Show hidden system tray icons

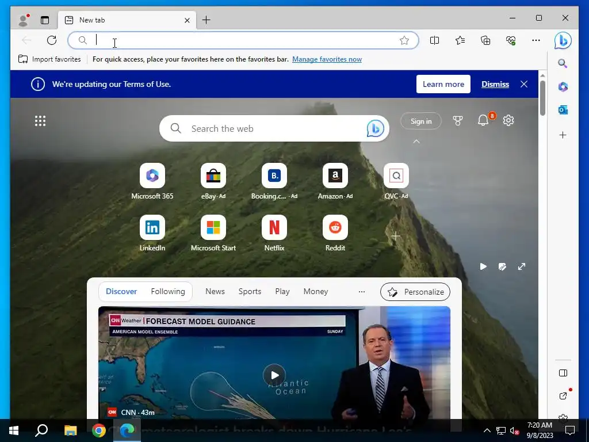[x=487, y=430]
